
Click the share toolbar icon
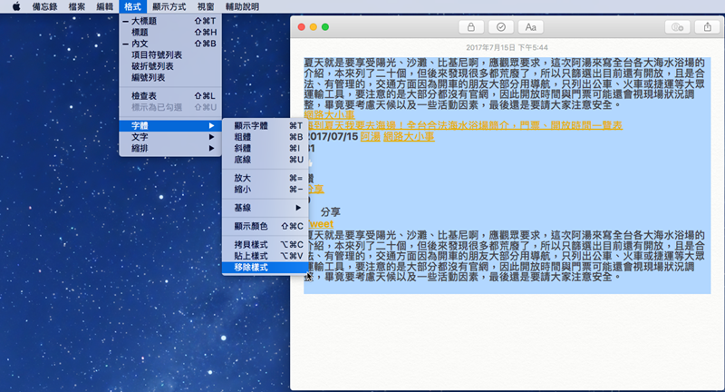(x=708, y=27)
